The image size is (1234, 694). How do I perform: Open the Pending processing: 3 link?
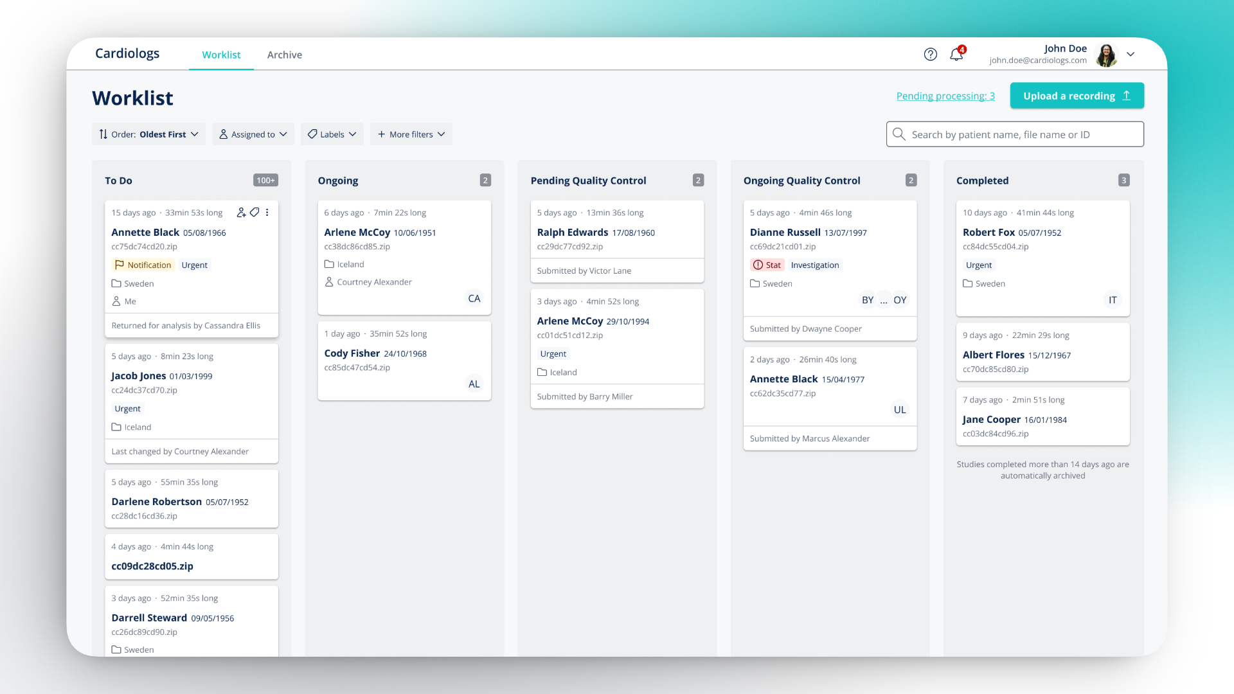tap(945, 95)
